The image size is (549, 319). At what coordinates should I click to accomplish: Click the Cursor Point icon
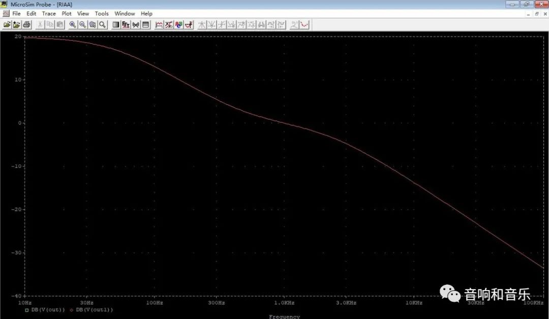tap(252, 24)
